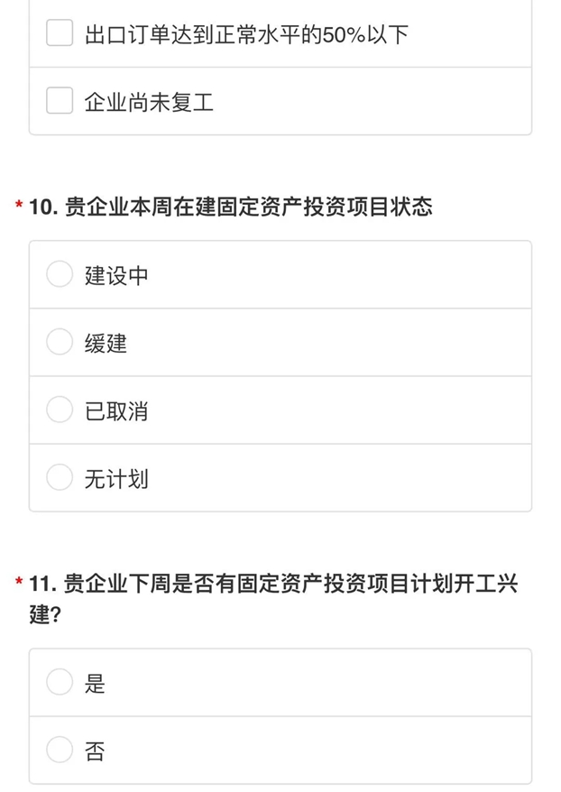This screenshot has width=561, height=792.
Task: Click the 建设中 option text
Action: pyautogui.click(x=116, y=276)
